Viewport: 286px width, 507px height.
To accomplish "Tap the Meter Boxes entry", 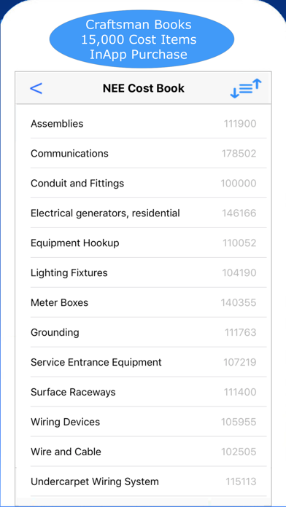I will coord(143,302).
